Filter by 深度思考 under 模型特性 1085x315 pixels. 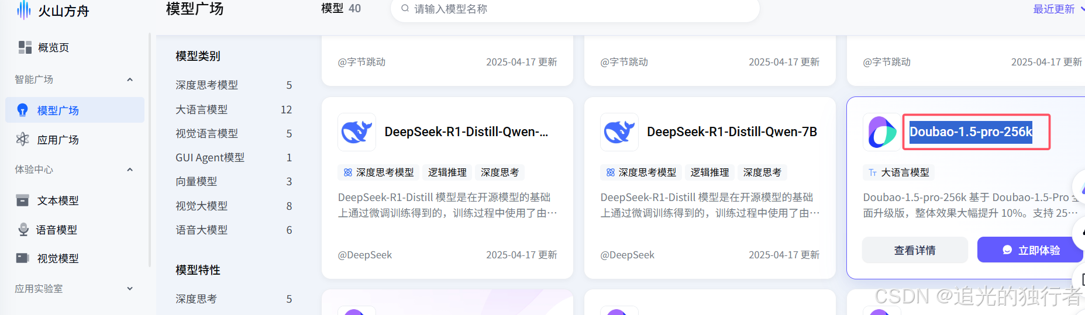pyautogui.click(x=234, y=299)
